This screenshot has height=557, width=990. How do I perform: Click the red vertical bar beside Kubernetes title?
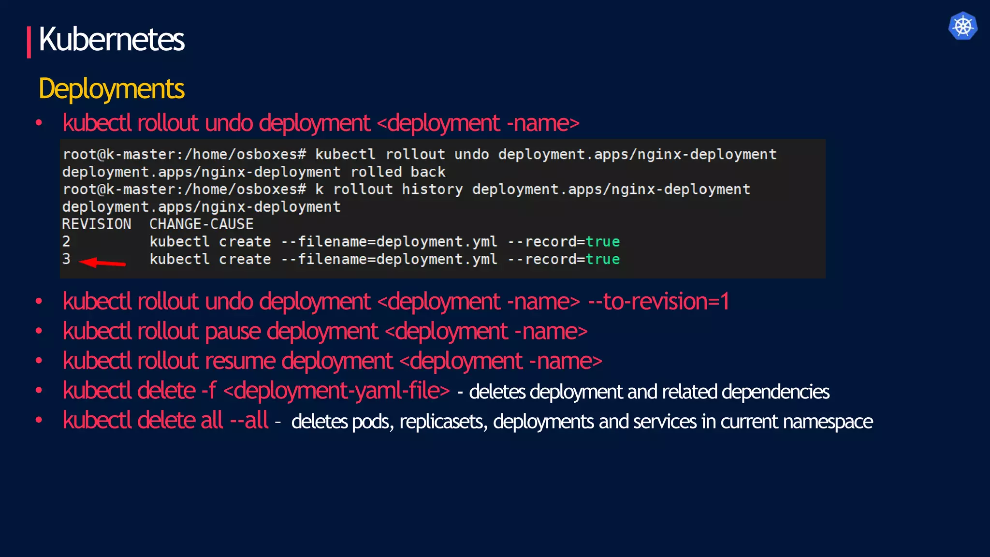(29, 42)
